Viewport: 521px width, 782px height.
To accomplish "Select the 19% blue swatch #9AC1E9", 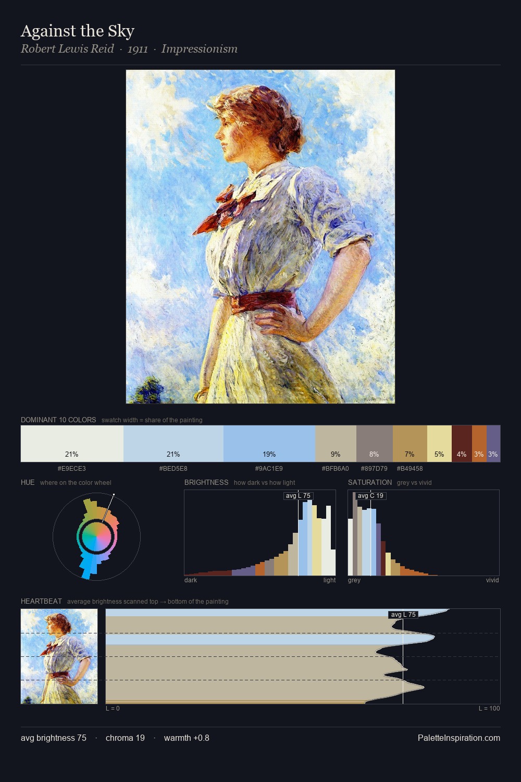I will pos(269,444).
